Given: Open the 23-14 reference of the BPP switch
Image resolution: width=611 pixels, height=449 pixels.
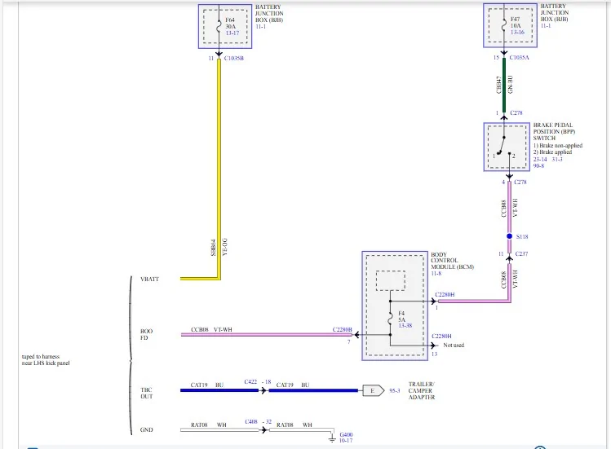Looking at the screenshot, I should point(540,159).
